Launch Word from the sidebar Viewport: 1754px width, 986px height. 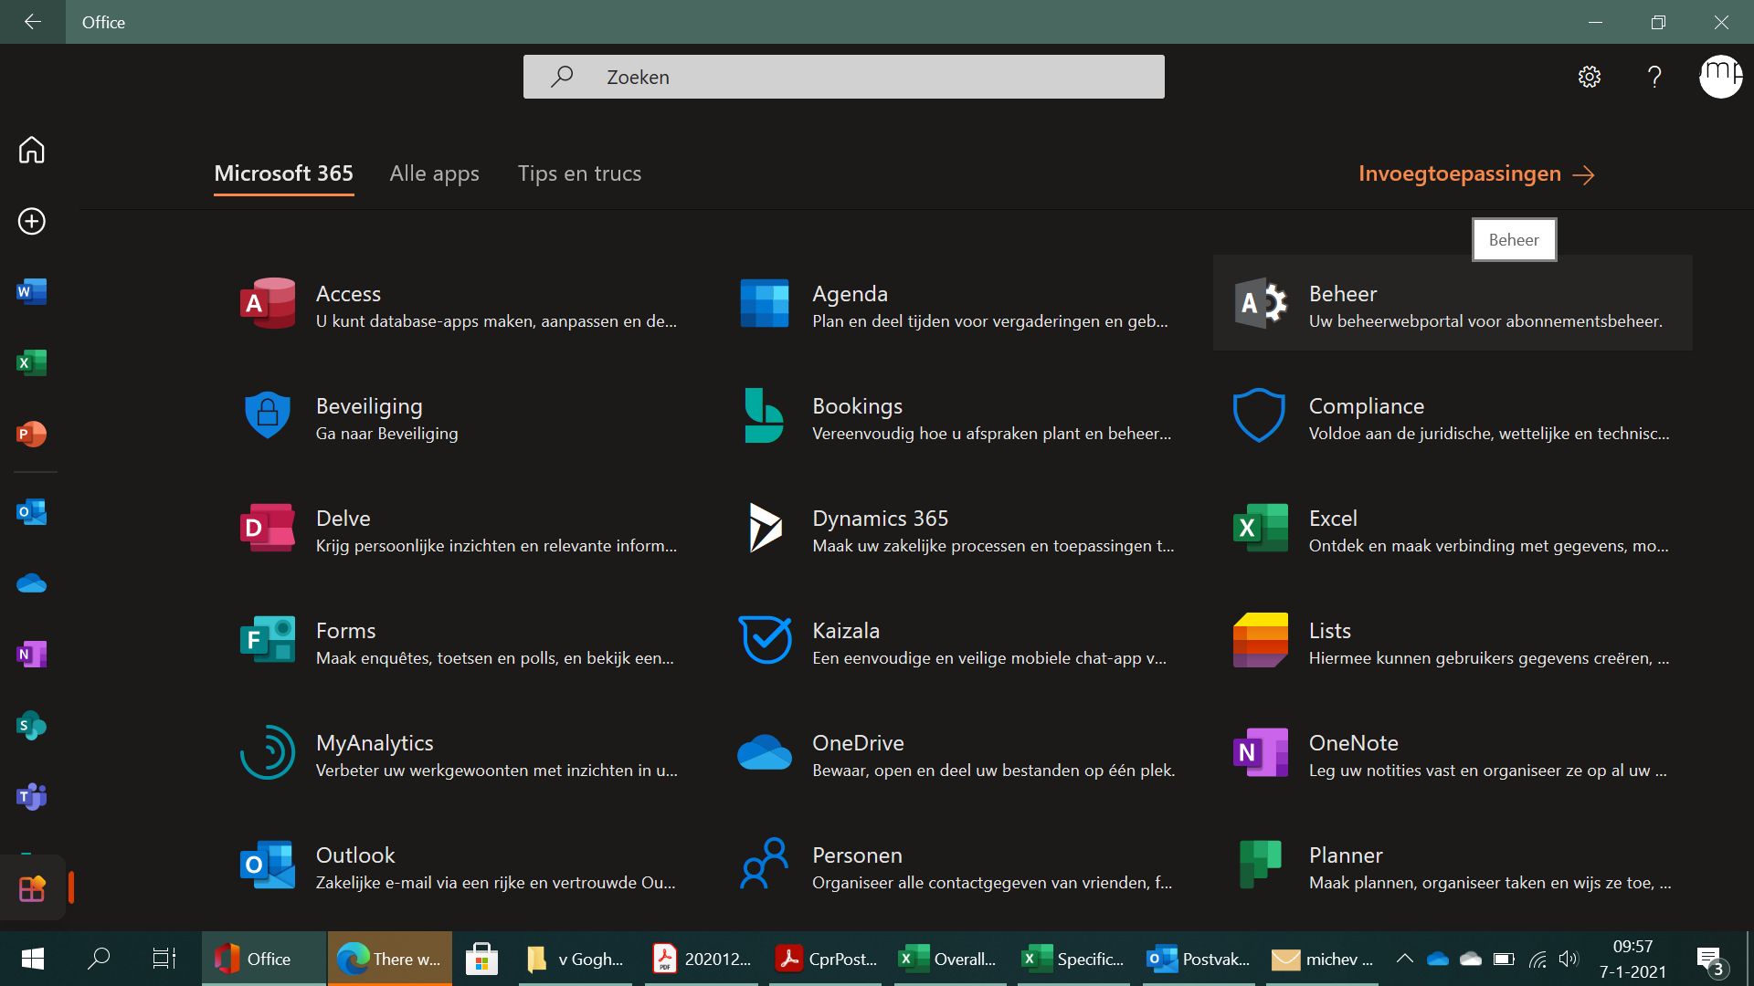click(32, 292)
